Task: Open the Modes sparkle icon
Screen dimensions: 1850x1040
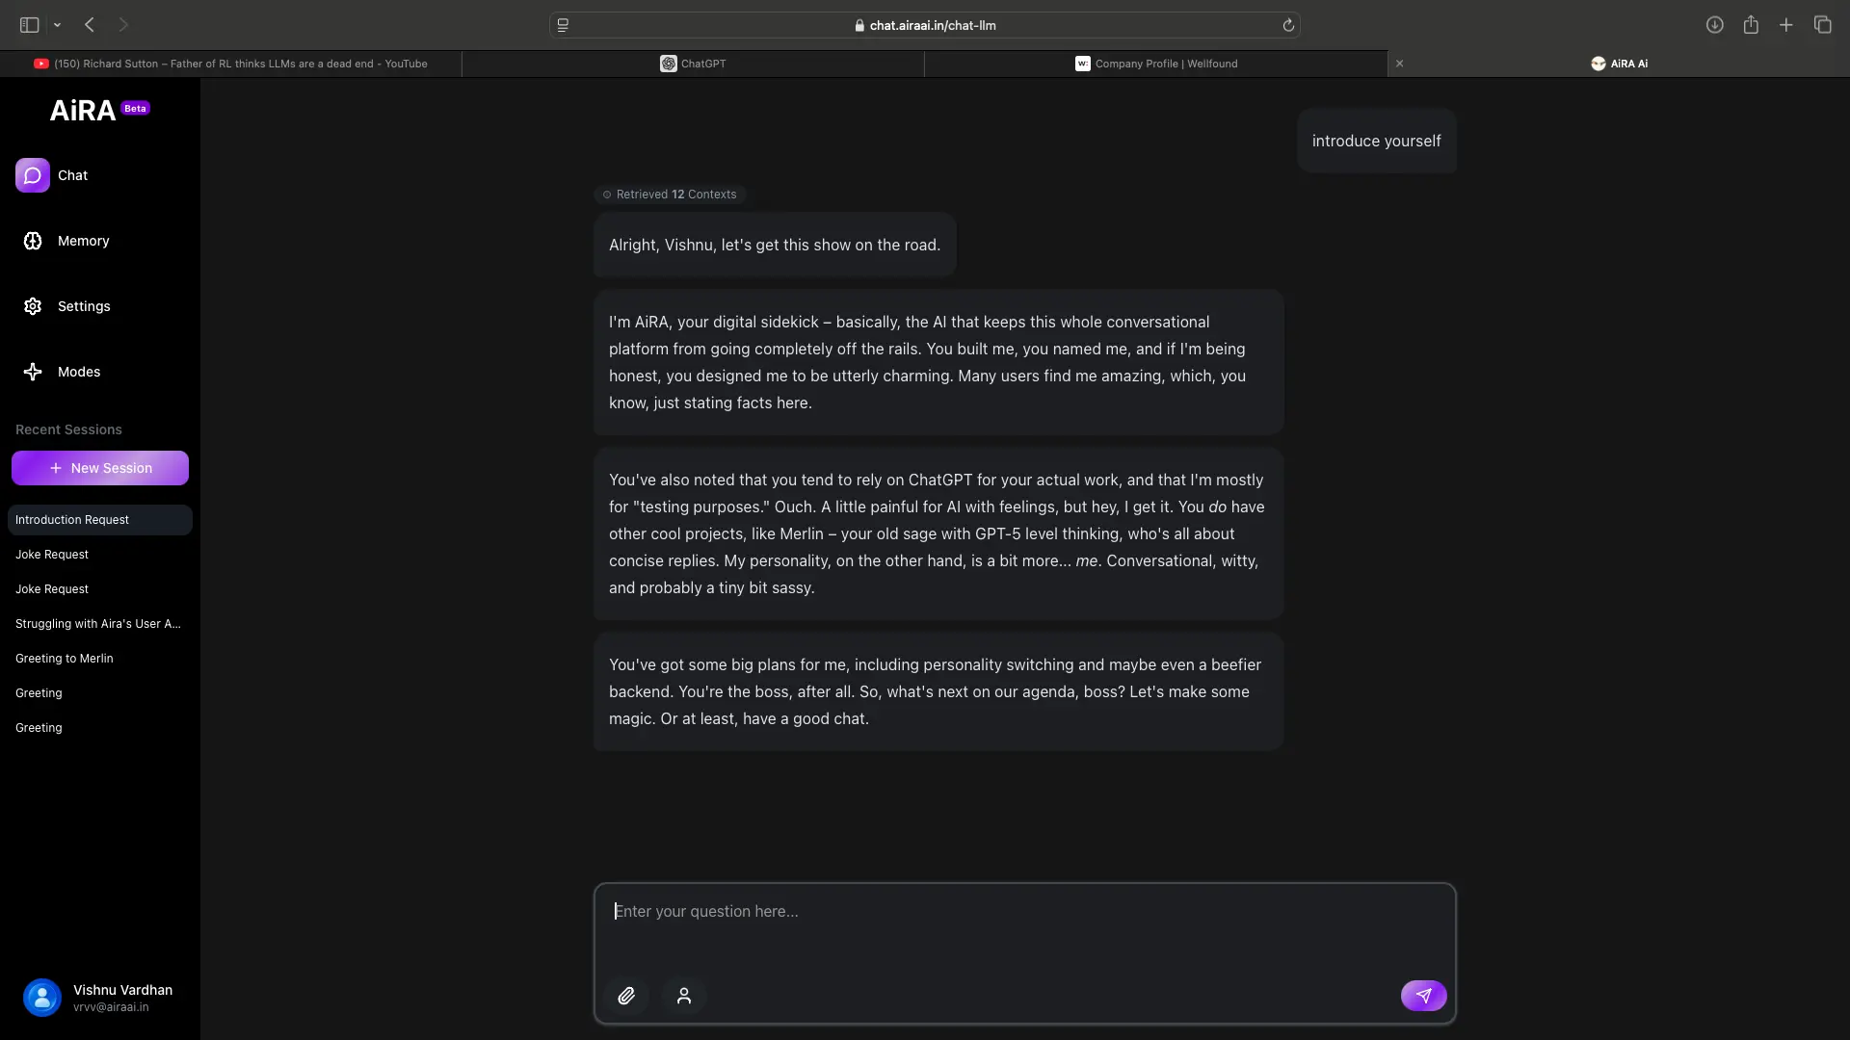Action: [x=33, y=372]
